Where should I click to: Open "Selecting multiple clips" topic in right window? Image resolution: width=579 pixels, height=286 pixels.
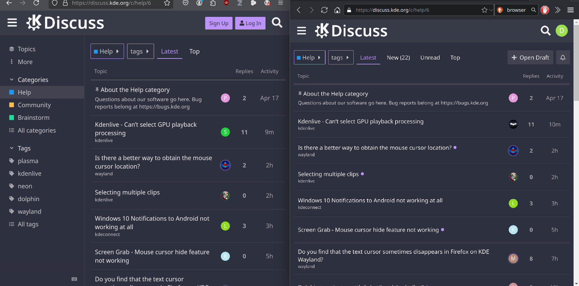[328, 174]
